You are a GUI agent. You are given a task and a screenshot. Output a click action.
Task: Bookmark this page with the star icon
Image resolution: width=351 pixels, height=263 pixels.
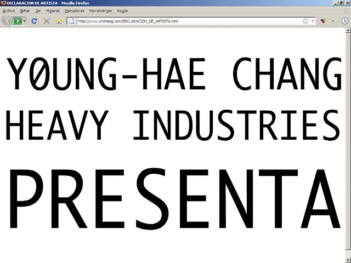coord(305,21)
